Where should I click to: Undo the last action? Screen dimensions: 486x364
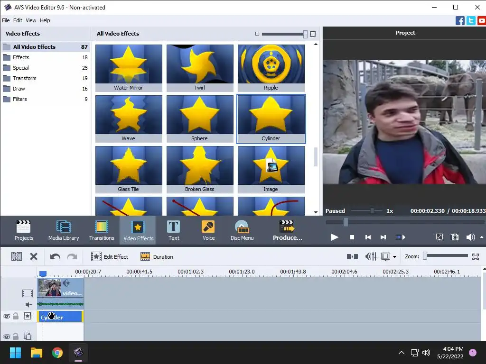click(55, 256)
